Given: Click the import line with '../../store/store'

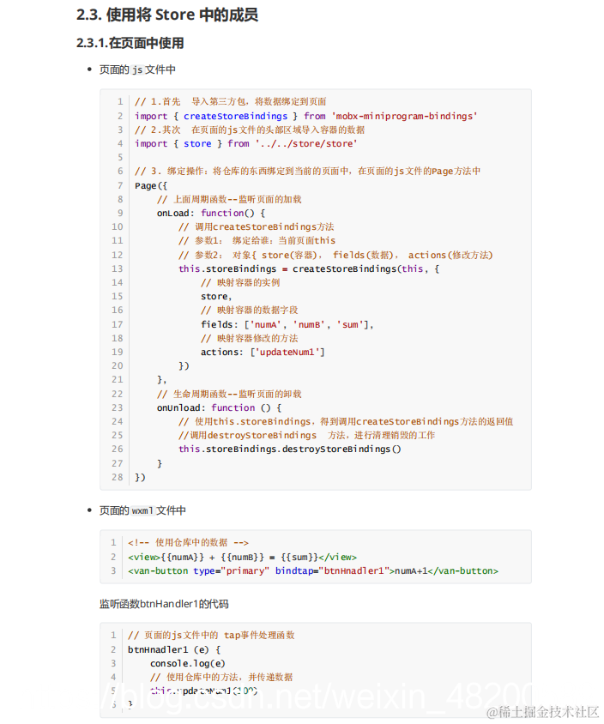Looking at the screenshot, I should (246, 143).
